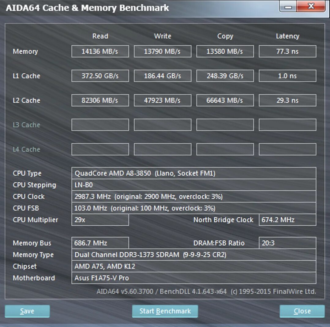This screenshot has height=327, width=330.
Task: Click the CPU Type label
Action: click(27, 174)
